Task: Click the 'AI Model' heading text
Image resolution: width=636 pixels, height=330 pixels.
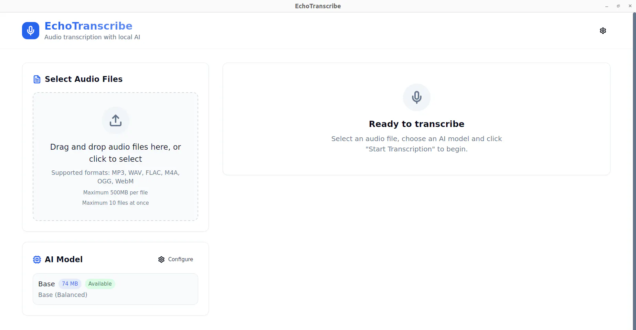Action: pos(64,259)
